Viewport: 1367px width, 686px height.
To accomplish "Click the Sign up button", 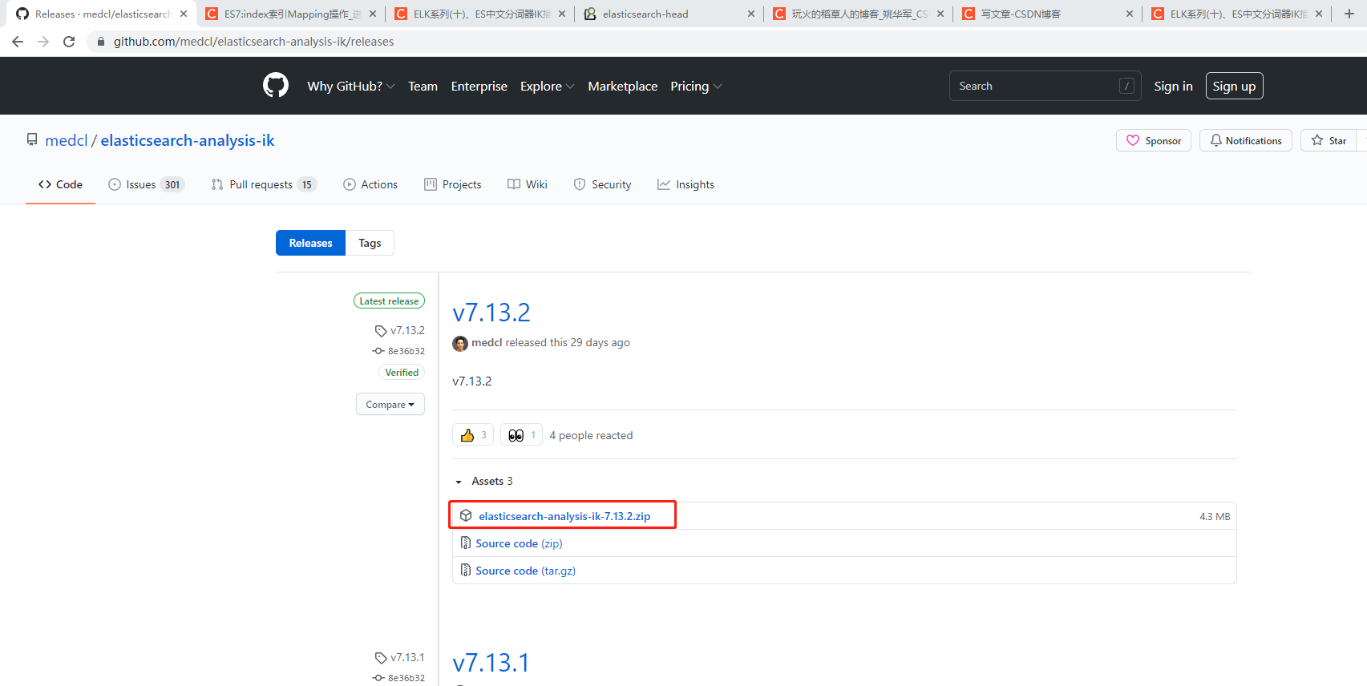I will click(1234, 86).
